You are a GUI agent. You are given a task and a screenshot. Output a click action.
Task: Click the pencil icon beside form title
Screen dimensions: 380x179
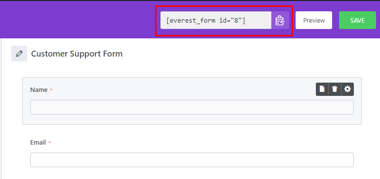point(19,54)
